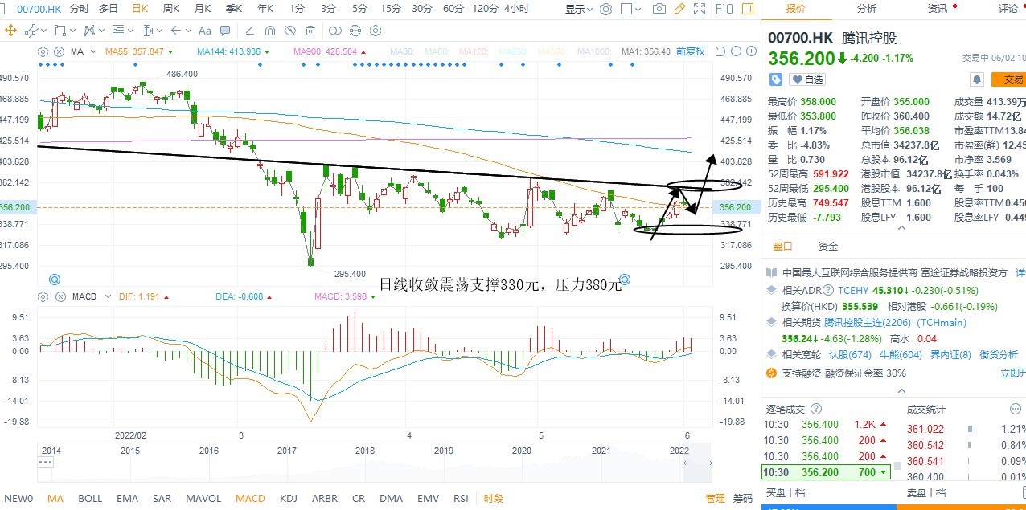Select the 月K monthly chart
Viewport: 1026px width, 510px height.
pyautogui.click(x=202, y=9)
